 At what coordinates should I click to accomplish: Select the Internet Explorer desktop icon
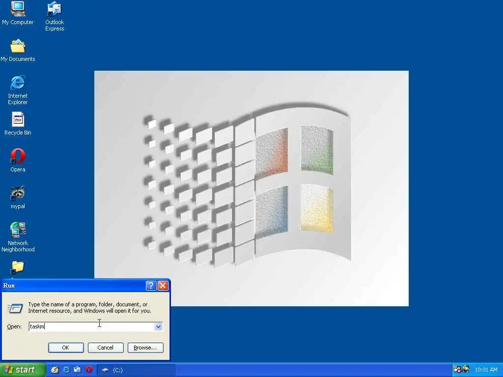click(x=18, y=90)
